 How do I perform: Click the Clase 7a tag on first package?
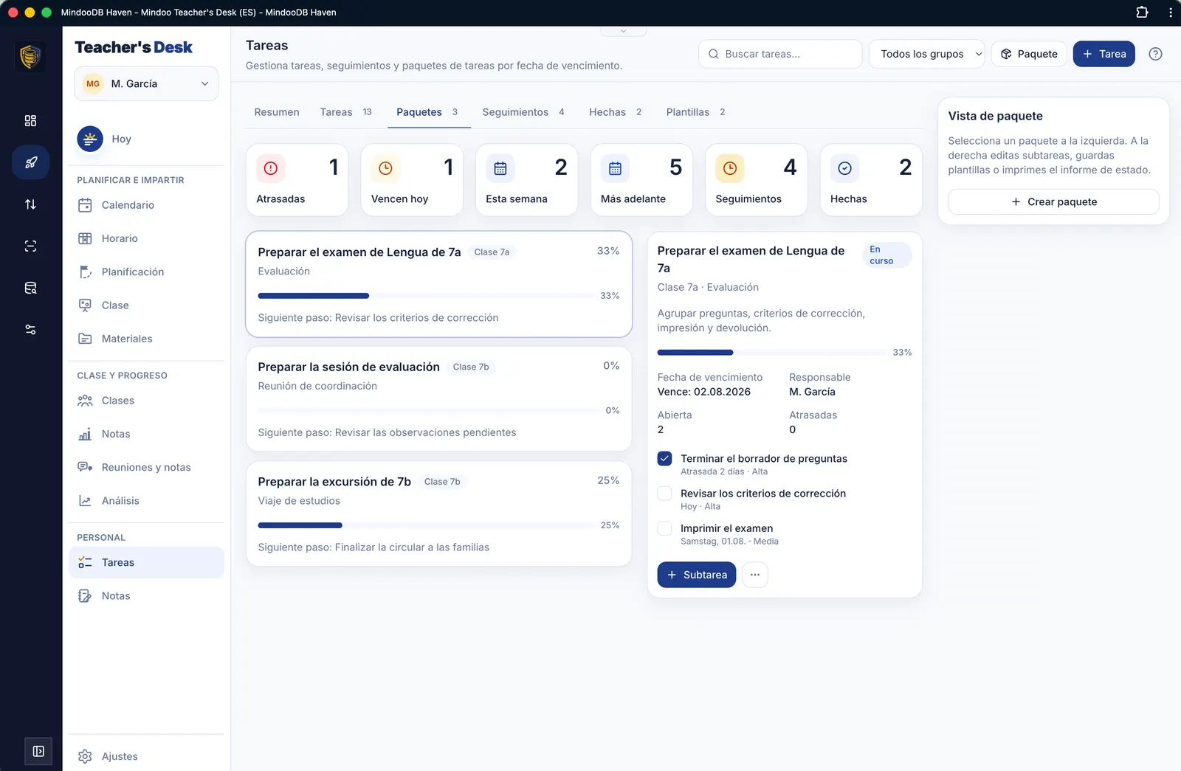(492, 252)
